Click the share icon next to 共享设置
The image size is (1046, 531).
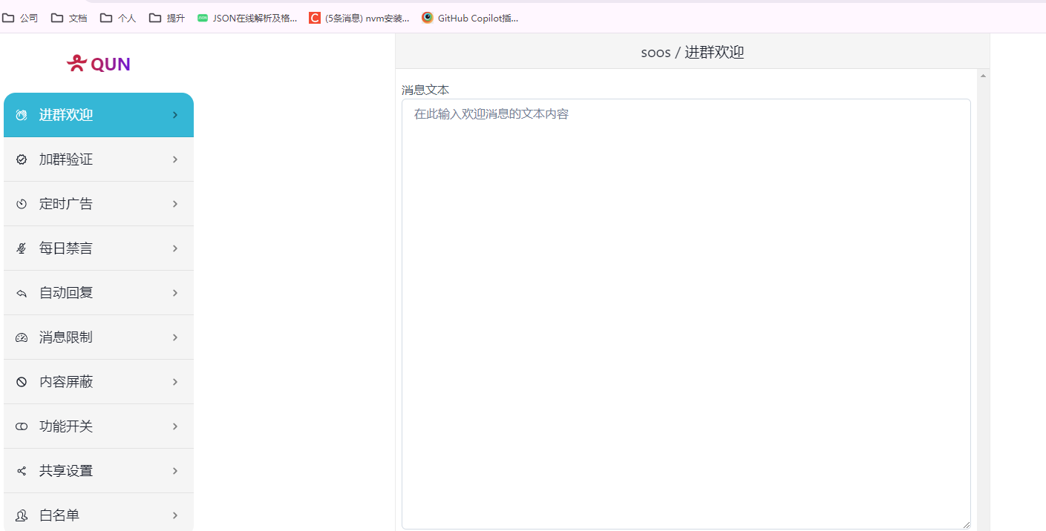(21, 470)
